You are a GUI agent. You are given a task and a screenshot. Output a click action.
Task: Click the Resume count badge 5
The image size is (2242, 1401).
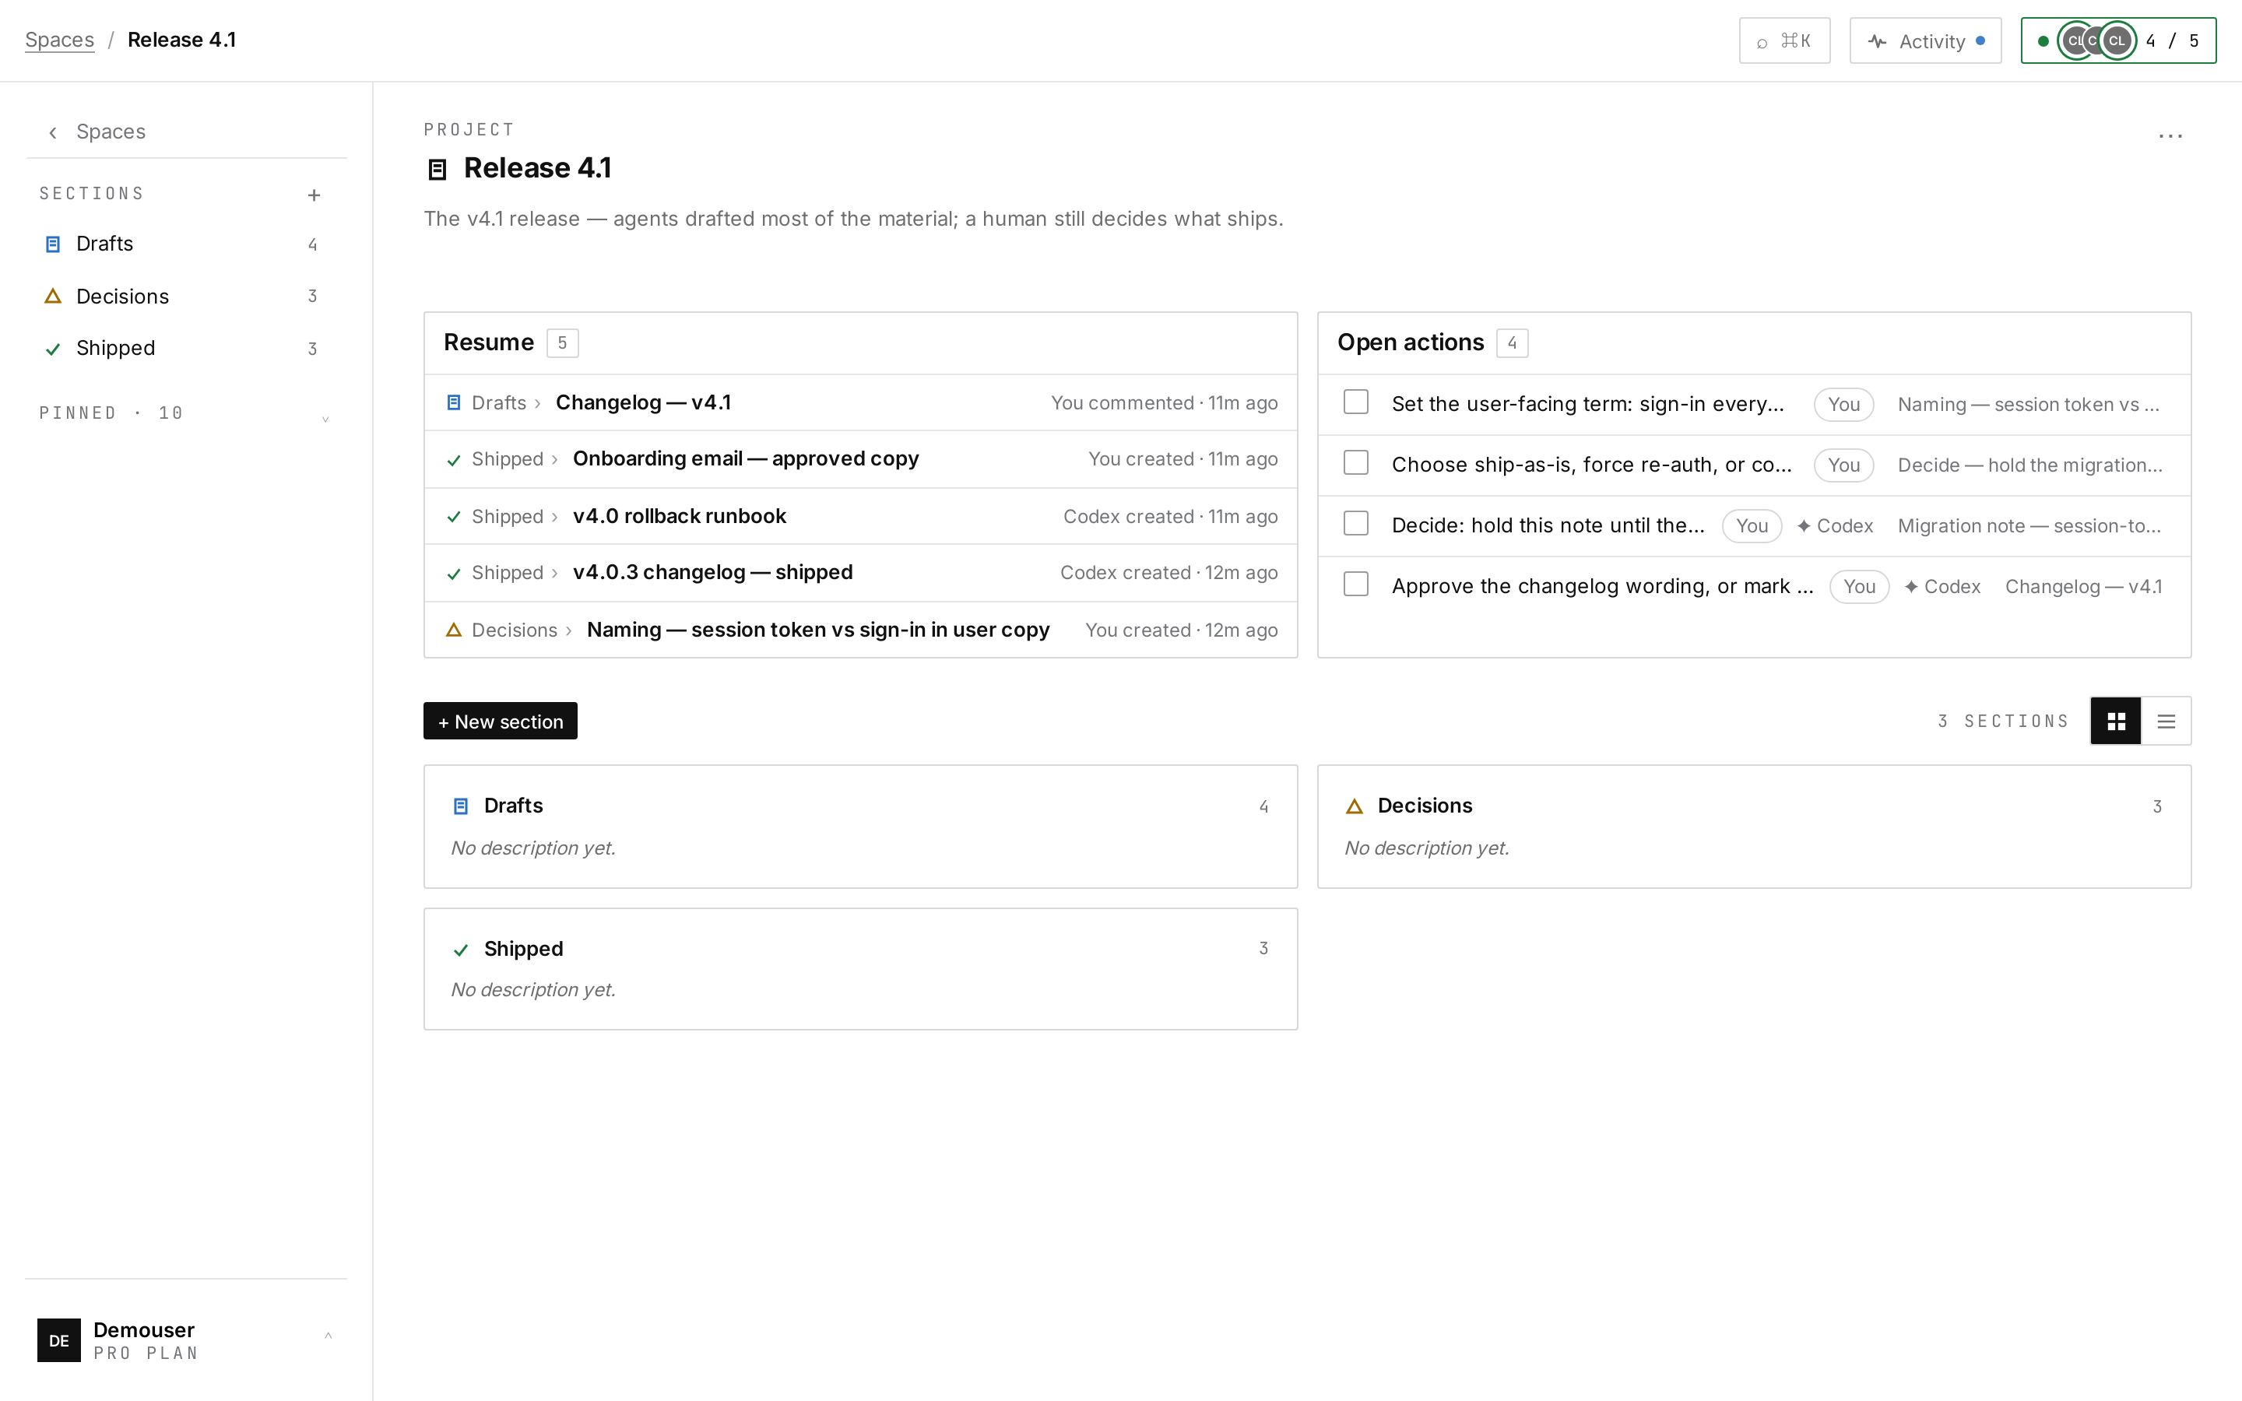tap(562, 342)
